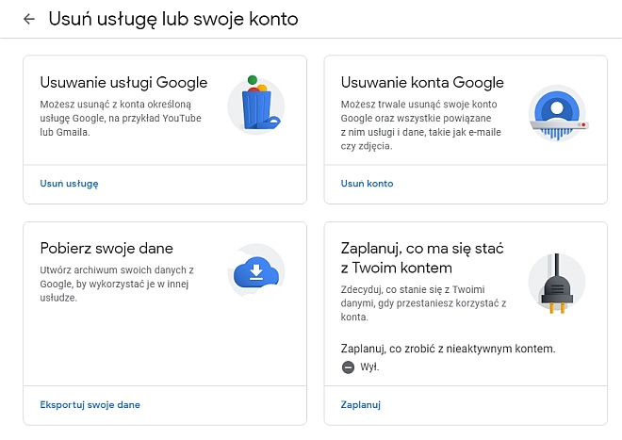Click the 'Usuwanie konta Google' card title
622x440 pixels.
pos(422,83)
